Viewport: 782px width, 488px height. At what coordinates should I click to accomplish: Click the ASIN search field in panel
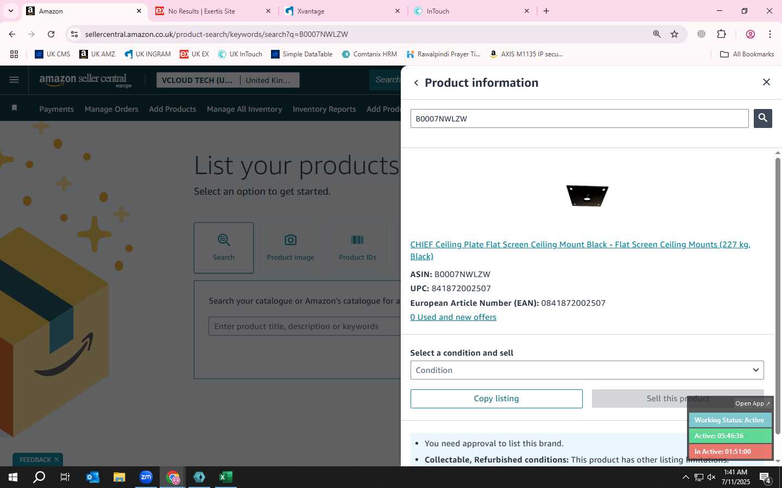(x=579, y=119)
